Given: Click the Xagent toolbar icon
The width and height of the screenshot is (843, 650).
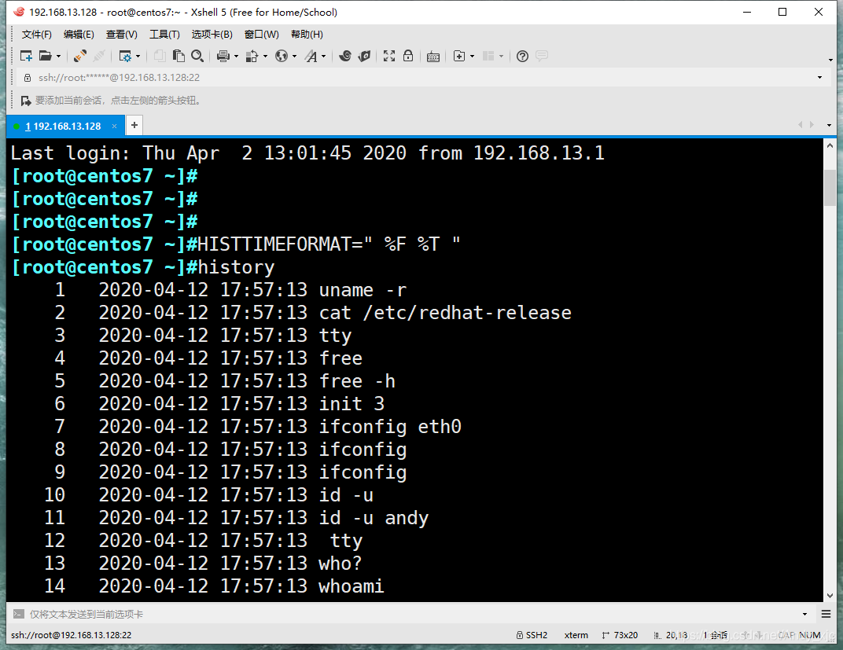Looking at the screenshot, I should click(365, 56).
